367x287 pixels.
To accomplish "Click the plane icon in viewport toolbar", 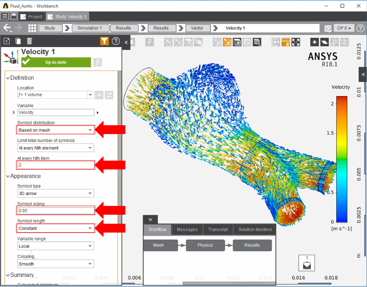I will 325,42.
